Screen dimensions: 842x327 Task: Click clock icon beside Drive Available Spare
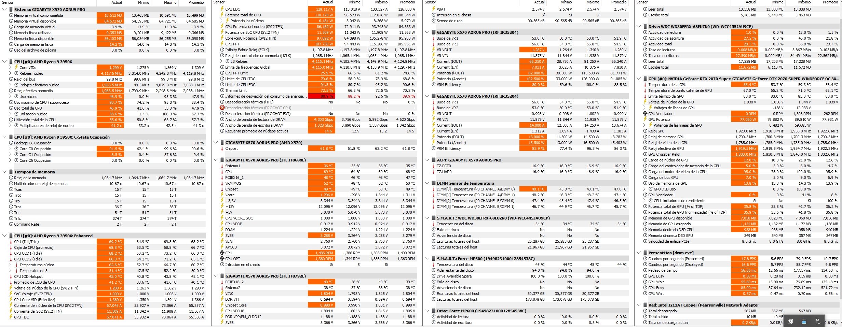coord(434,276)
